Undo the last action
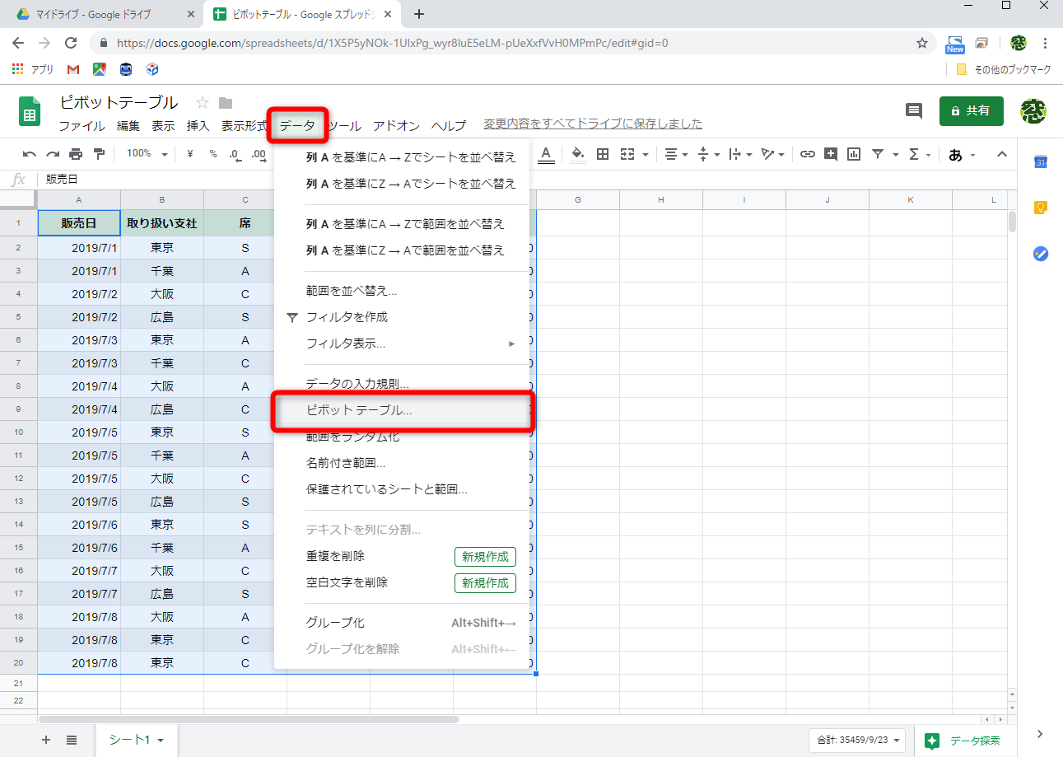The height and width of the screenshot is (757, 1063). [30, 154]
